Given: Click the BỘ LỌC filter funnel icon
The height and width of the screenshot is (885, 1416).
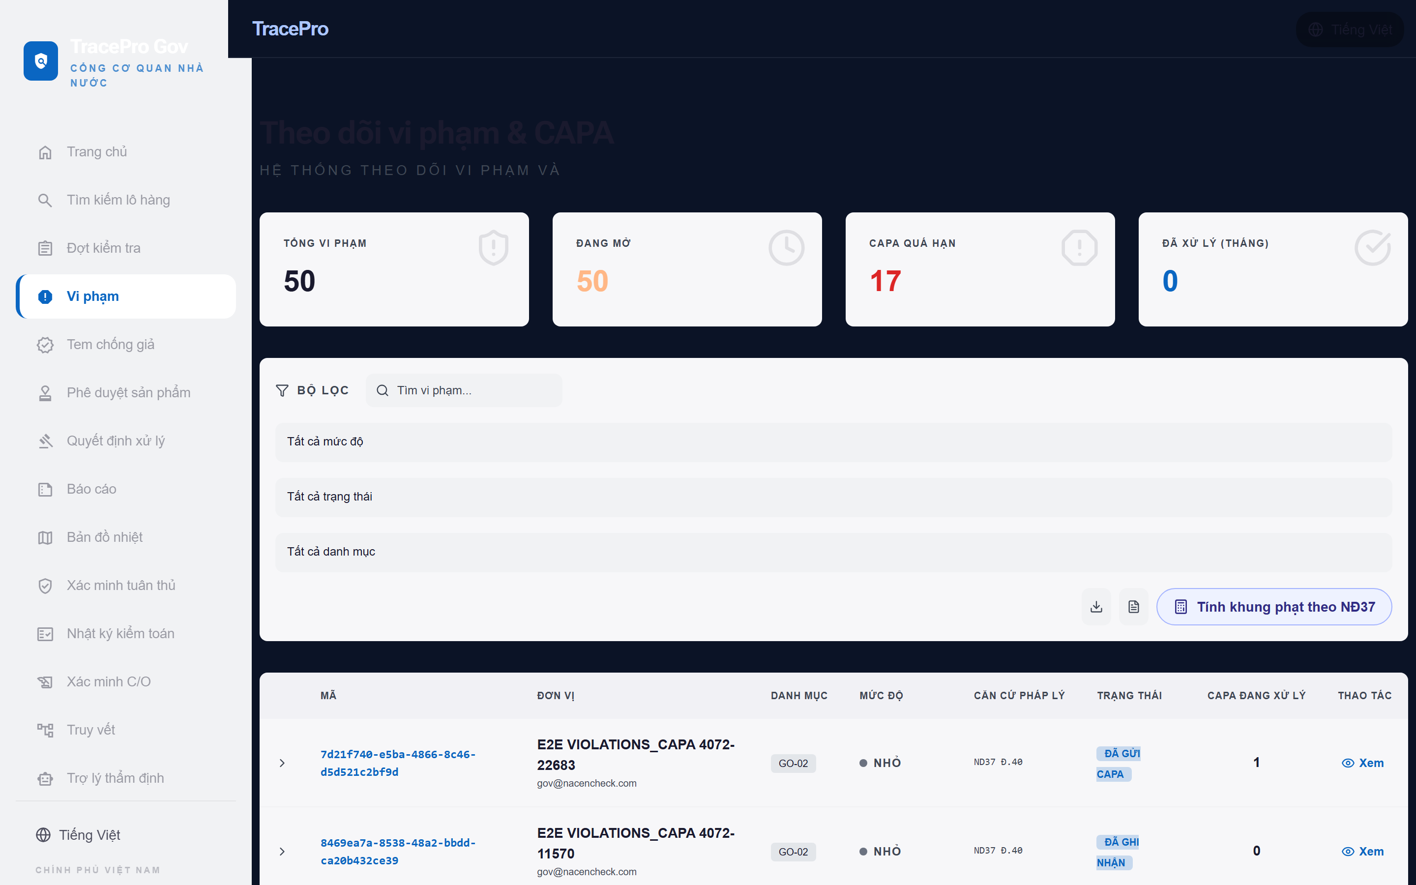Looking at the screenshot, I should pos(282,390).
